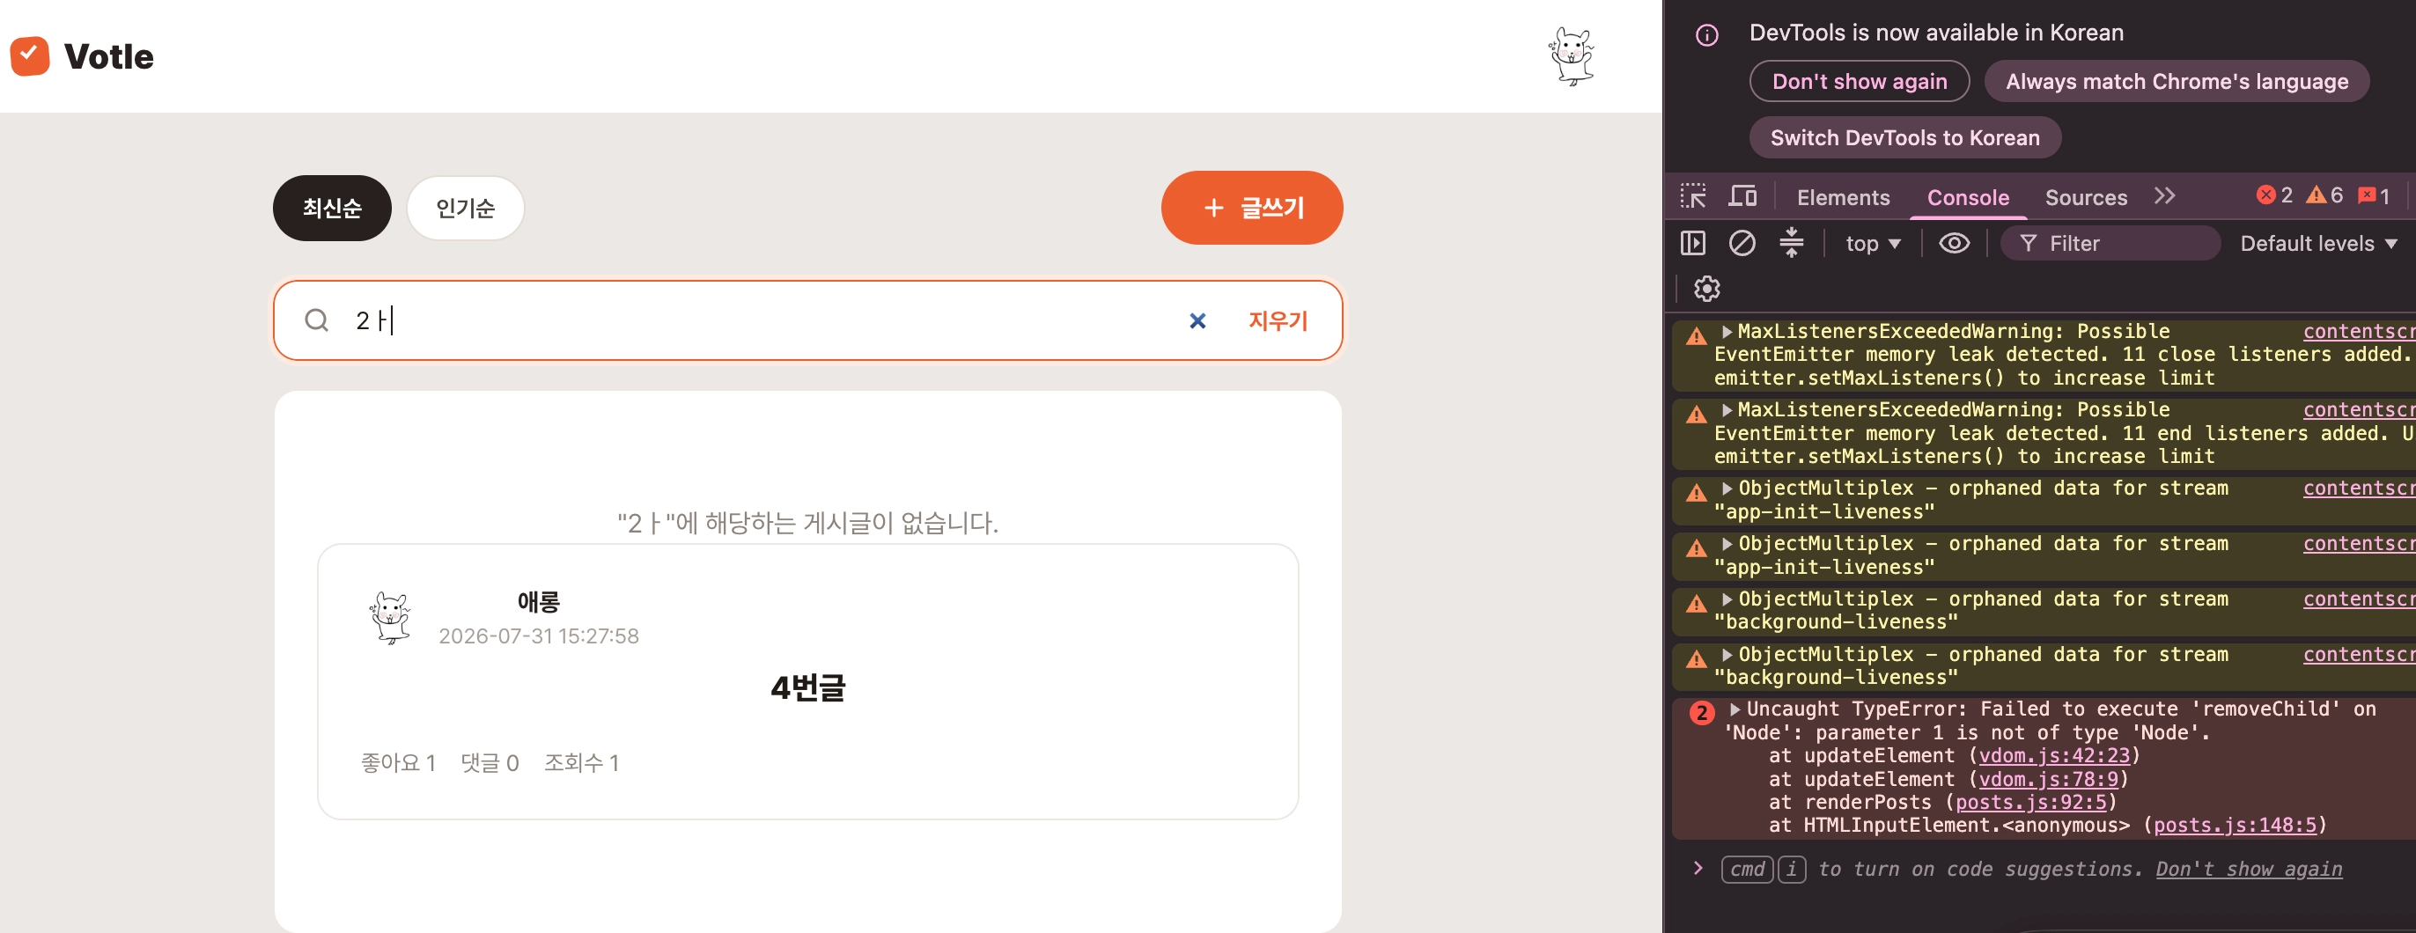
Task: Select the 인기순 sort toggle
Action: 465,207
